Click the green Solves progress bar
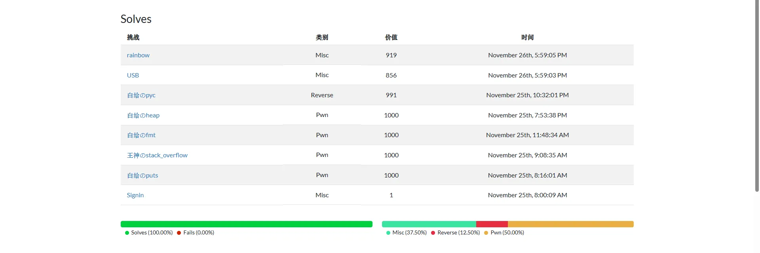 (x=247, y=224)
